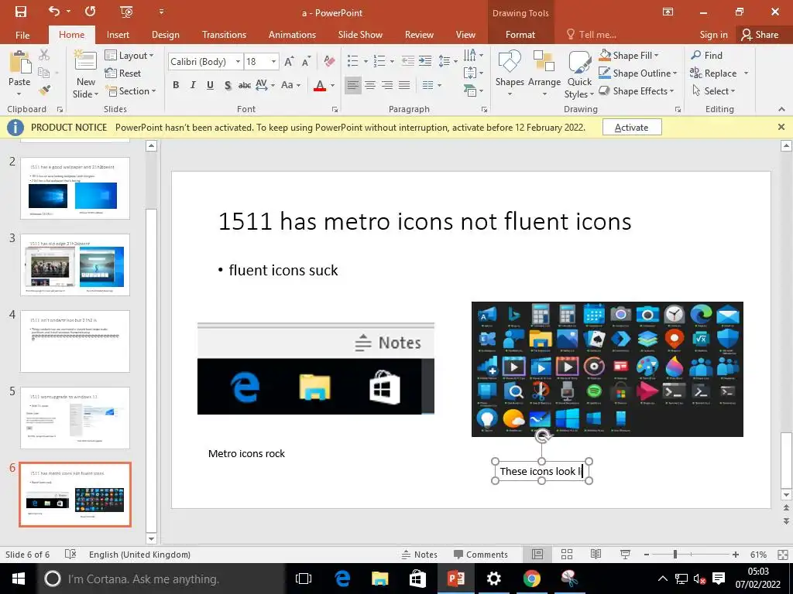The image size is (793, 594).
Task: Undo the last action
Action: pos(54,12)
